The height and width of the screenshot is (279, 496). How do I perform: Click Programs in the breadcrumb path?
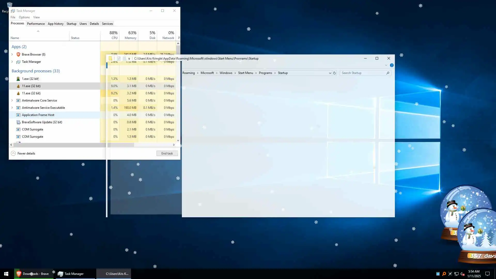265,73
